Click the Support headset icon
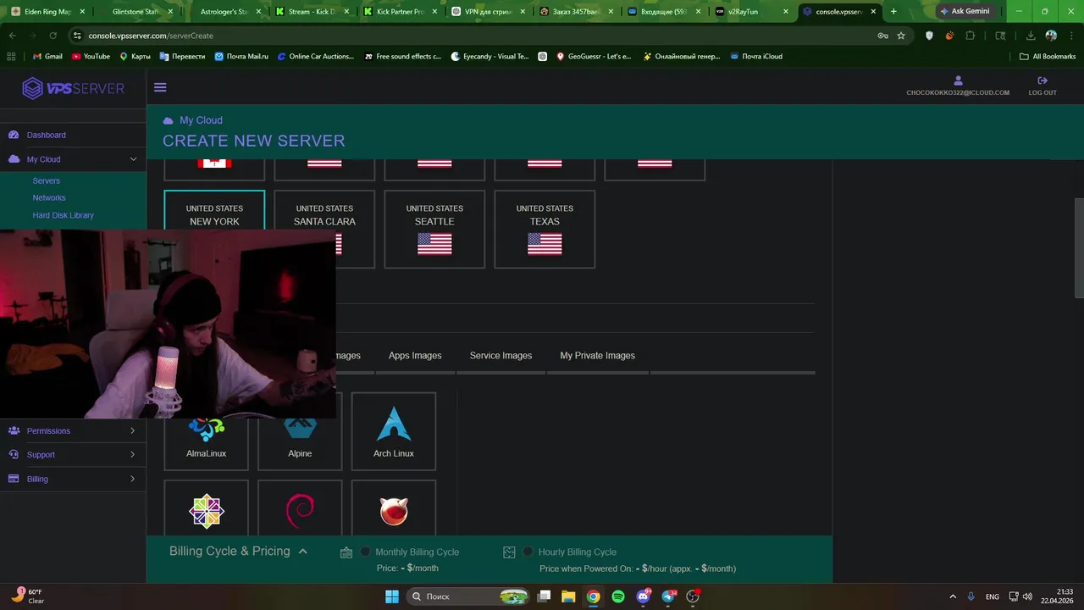The height and width of the screenshot is (610, 1084). [14, 455]
